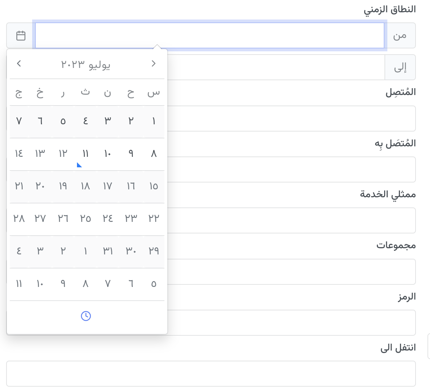Go to the previous month using left chevron
The image size is (430, 391).
click(19, 64)
